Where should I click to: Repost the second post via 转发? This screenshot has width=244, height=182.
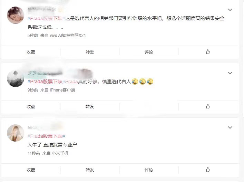click(90, 107)
